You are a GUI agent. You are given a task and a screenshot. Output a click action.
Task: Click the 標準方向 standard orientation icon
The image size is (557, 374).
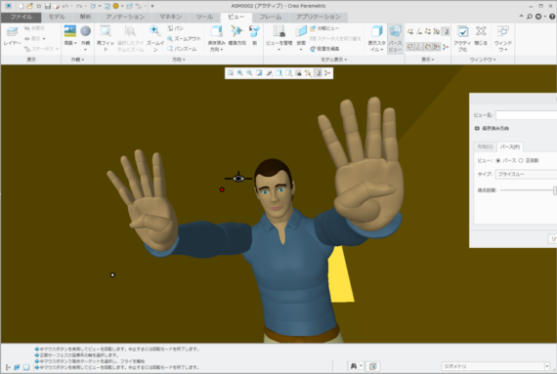click(236, 31)
